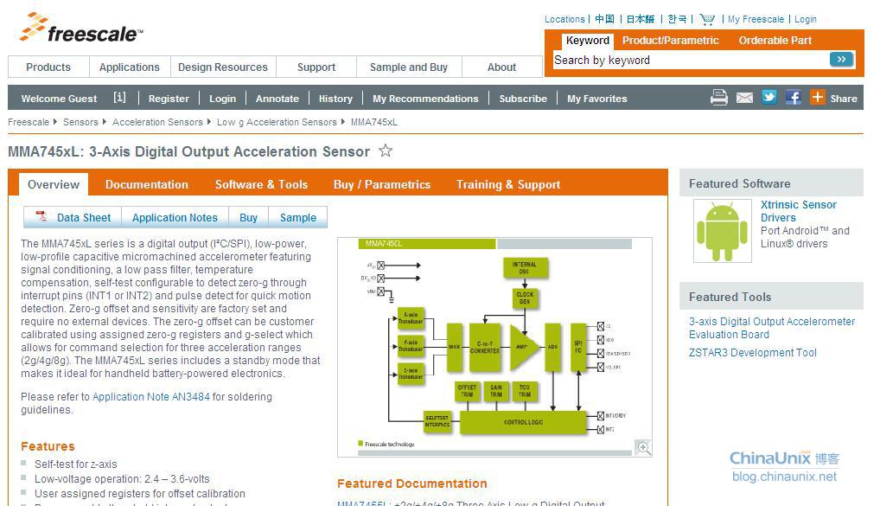Open the Design Resources menu
The height and width of the screenshot is (506, 880).
point(223,67)
